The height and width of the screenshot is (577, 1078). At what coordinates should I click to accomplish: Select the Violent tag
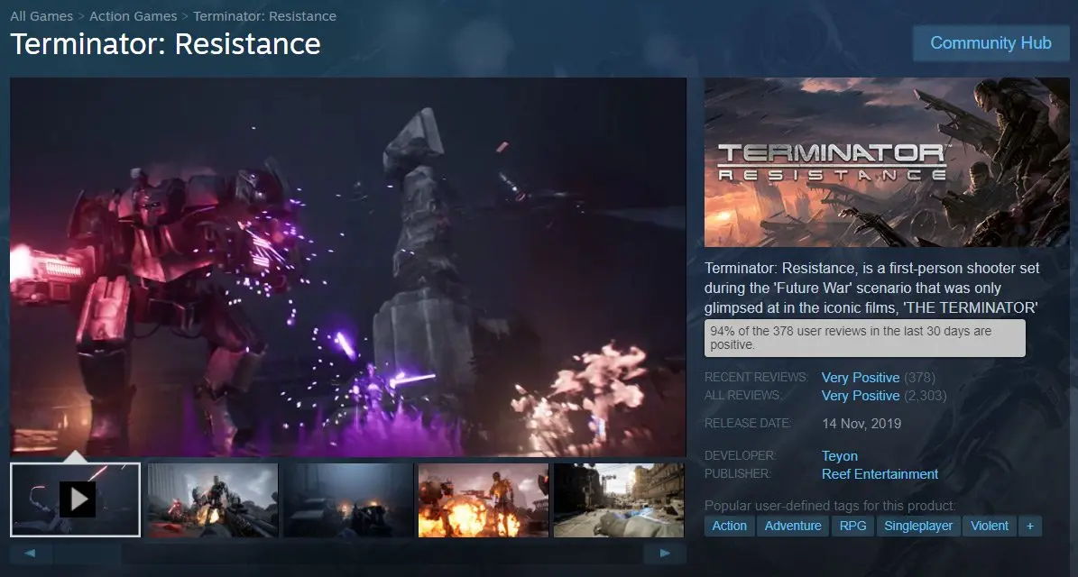(989, 526)
